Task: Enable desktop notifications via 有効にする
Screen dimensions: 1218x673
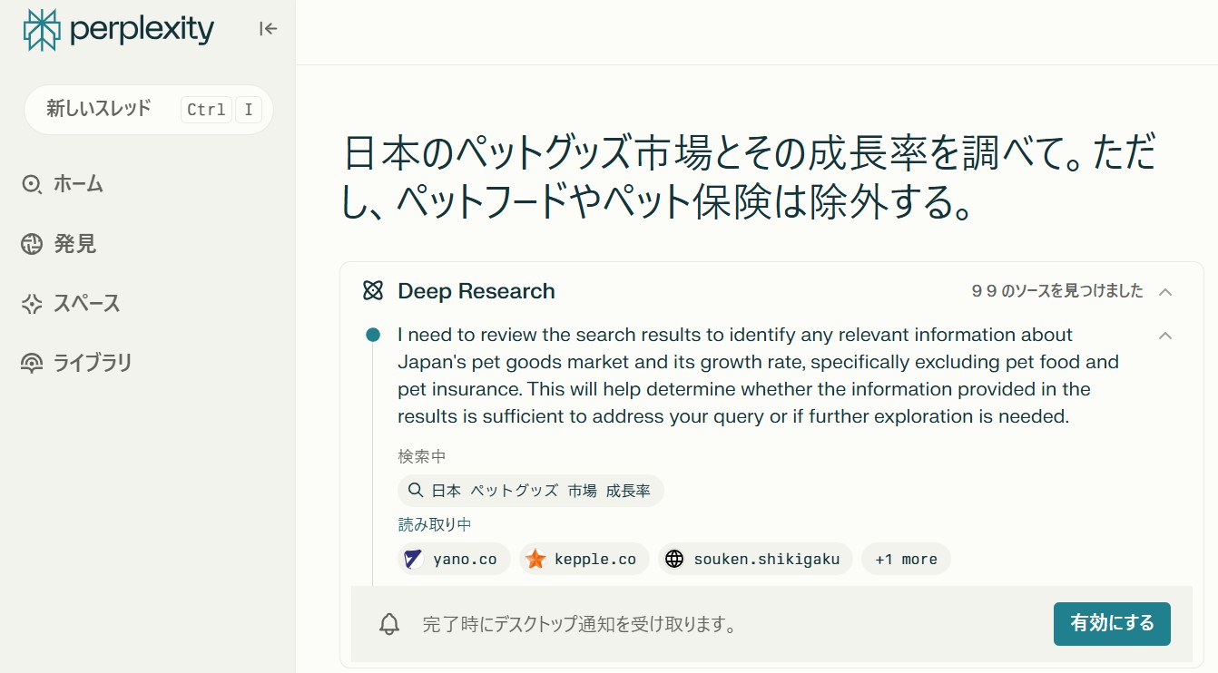Action: 1111,624
